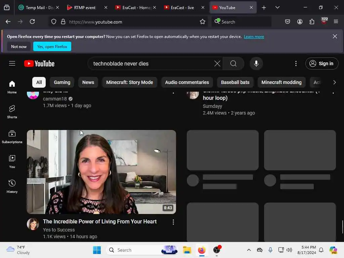Image resolution: width=344 pixels, height=258 pixels.
Task: Open File Explorer from taskbar
Action: [x=187, y=250]
